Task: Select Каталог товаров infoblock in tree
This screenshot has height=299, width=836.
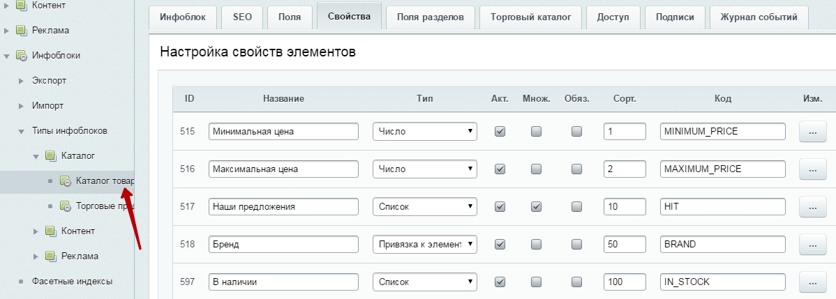Action: point(105,181)
